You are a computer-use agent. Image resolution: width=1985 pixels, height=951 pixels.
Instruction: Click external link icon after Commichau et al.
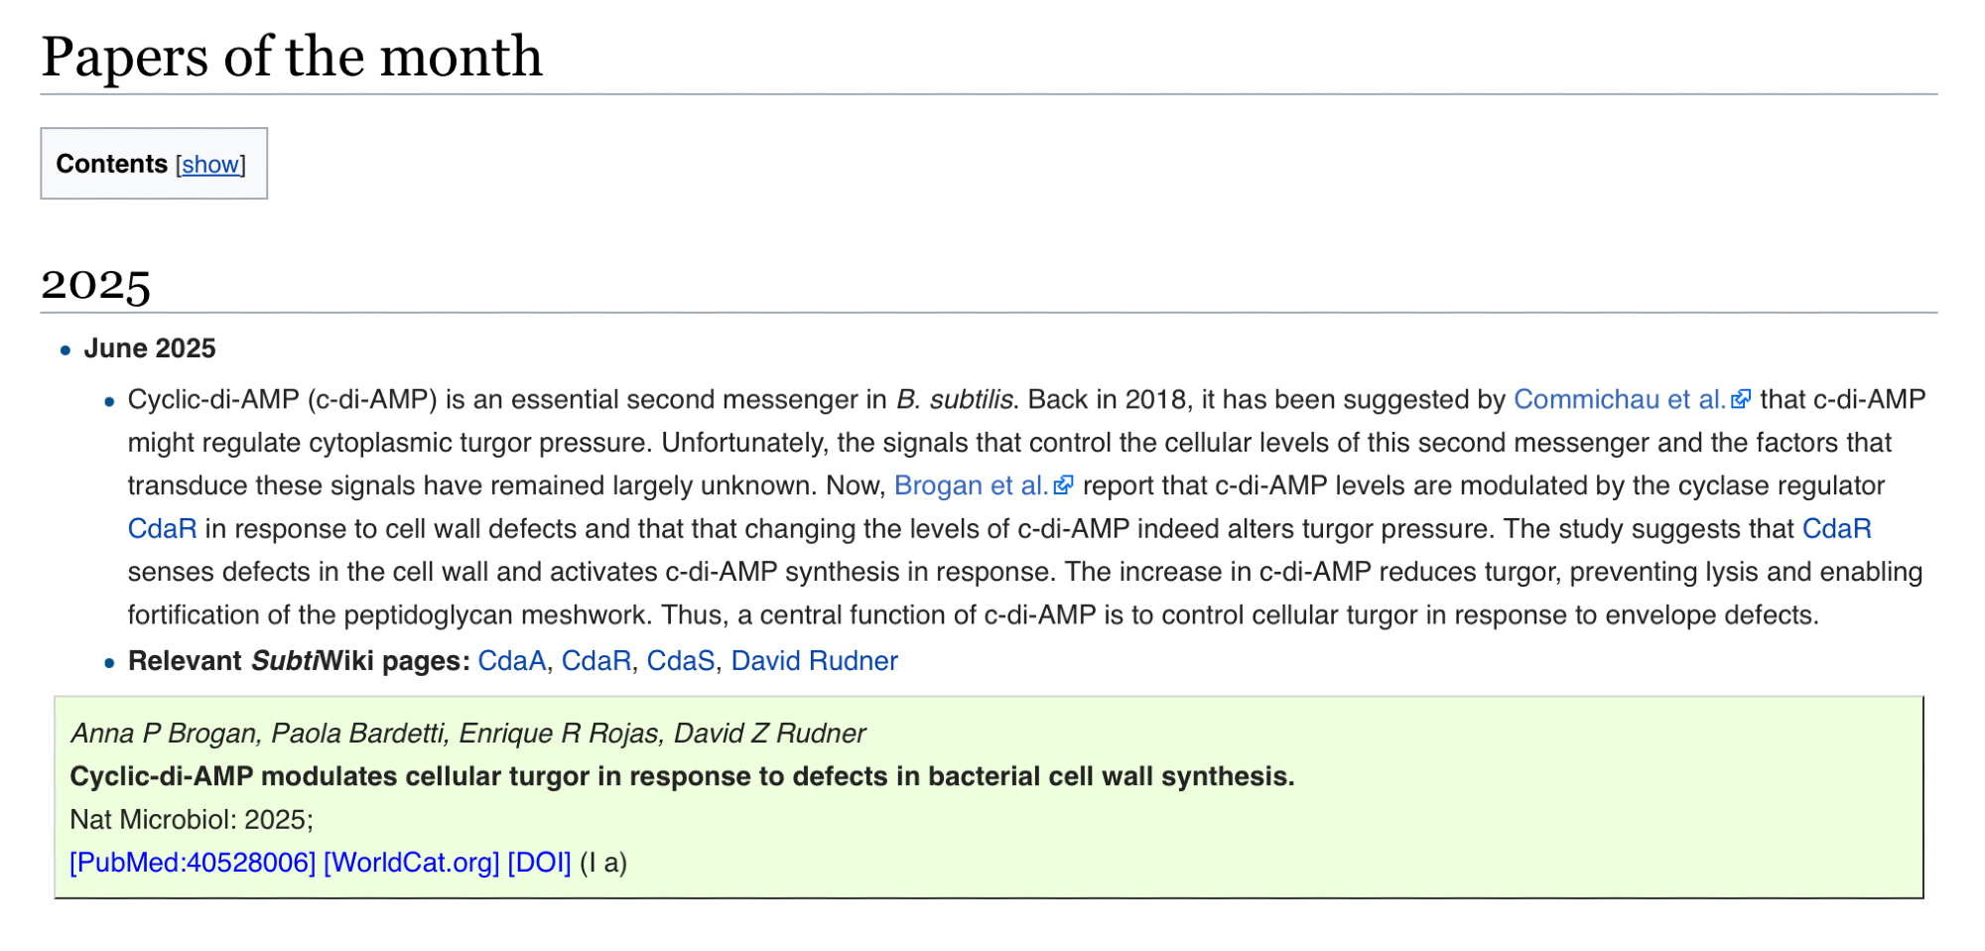coord(1741,399)
